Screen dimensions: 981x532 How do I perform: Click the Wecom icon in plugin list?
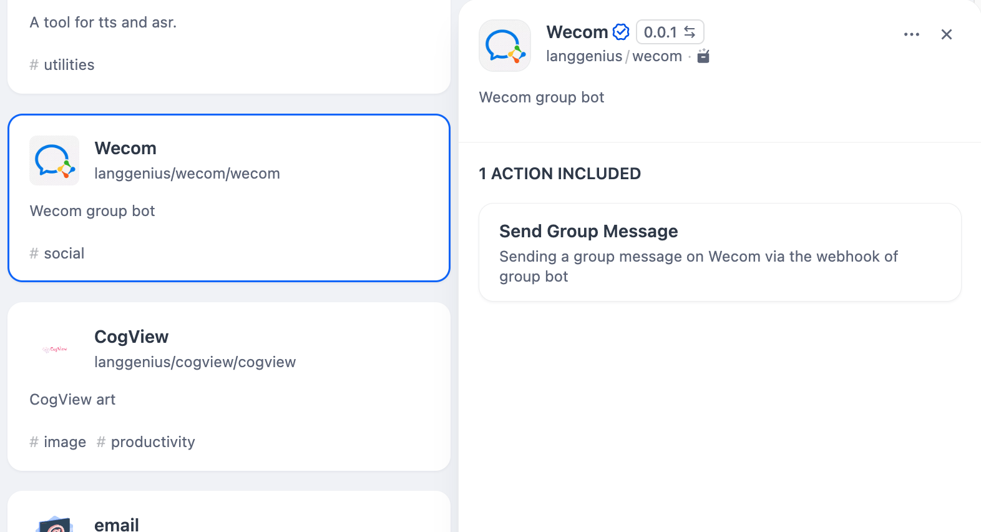[54, 160]
